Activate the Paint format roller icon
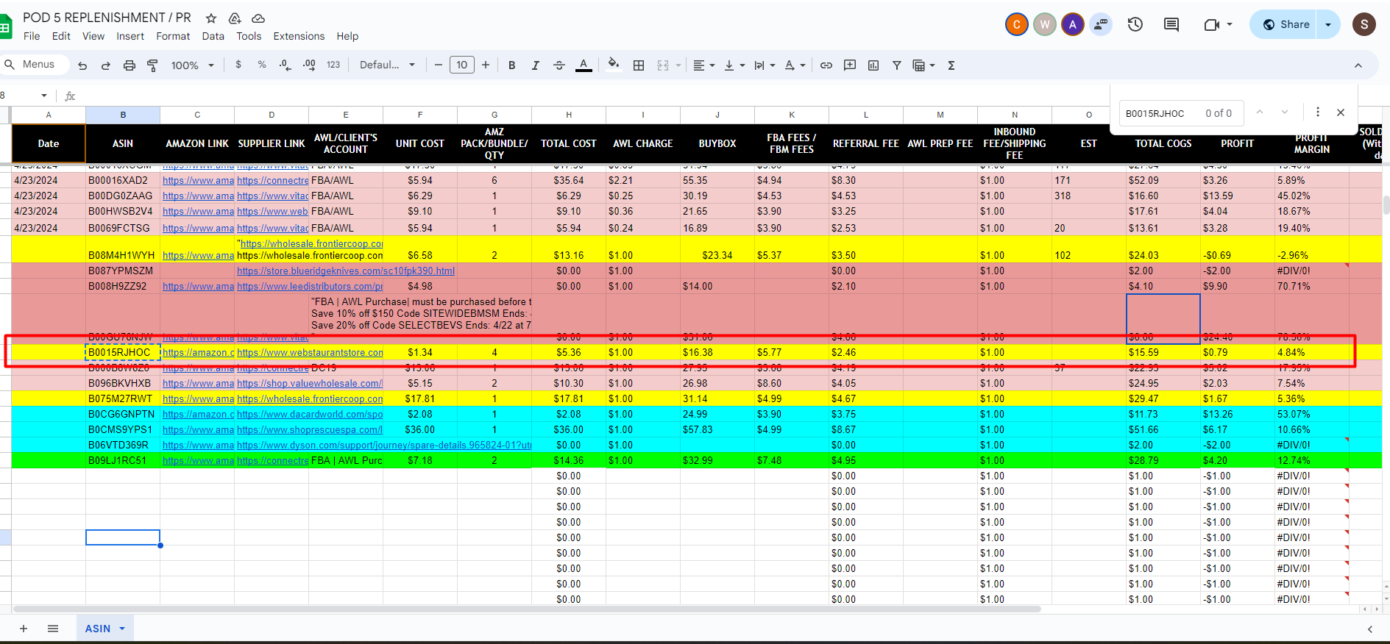 [152, 65]
